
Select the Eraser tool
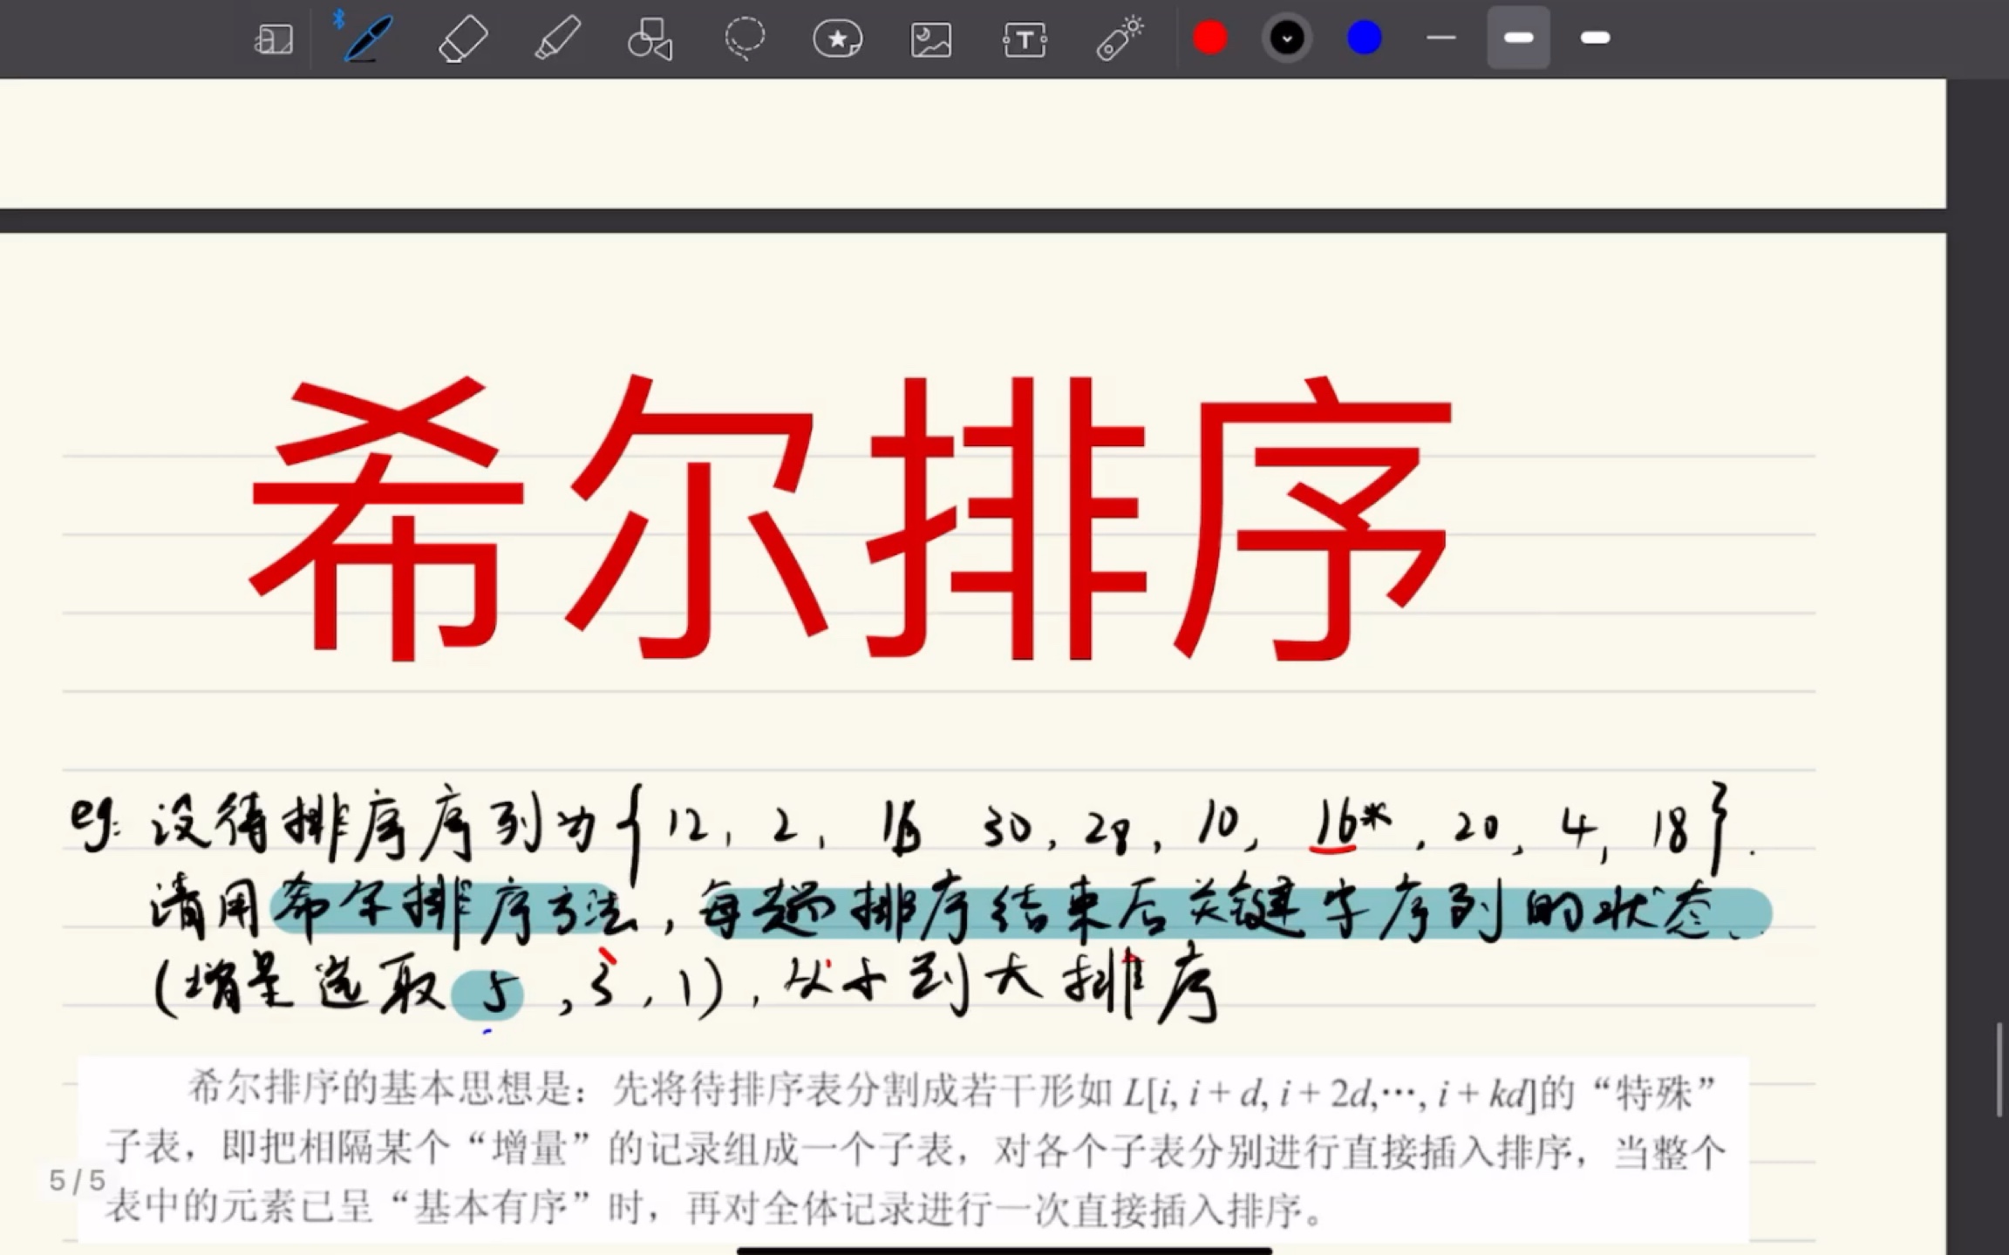(463, 38)
